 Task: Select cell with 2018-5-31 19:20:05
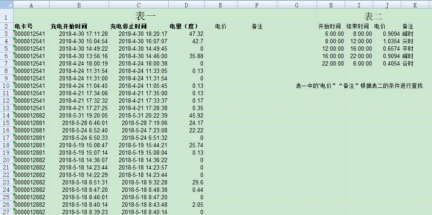click(79, 115)
